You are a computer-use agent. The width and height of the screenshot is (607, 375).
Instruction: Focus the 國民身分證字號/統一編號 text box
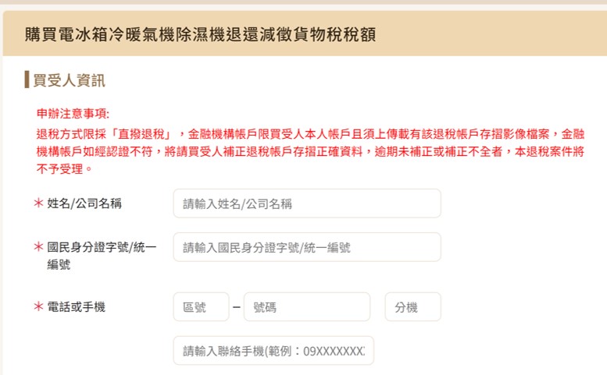pyautogui.click(x=306, y=248)
